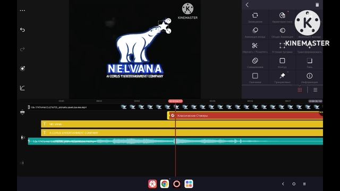The height and width of the screenshot is (191, 340).
Task: Switch options panel to list view
Action: point(315,90)
